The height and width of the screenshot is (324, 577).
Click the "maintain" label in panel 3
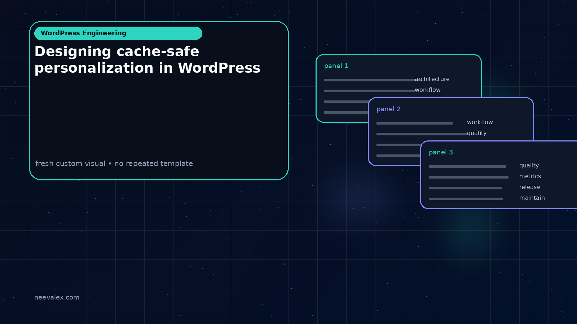tap(532, 198)
